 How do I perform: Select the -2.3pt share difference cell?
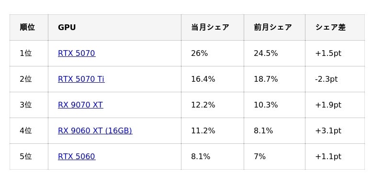pos(335,79)
